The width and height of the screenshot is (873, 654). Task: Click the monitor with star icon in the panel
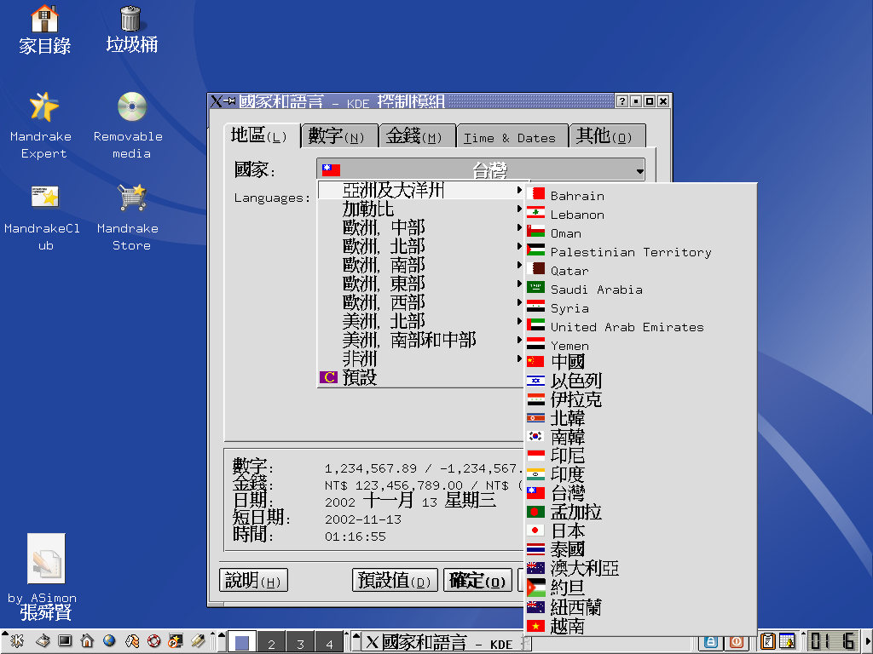point(176,641)
